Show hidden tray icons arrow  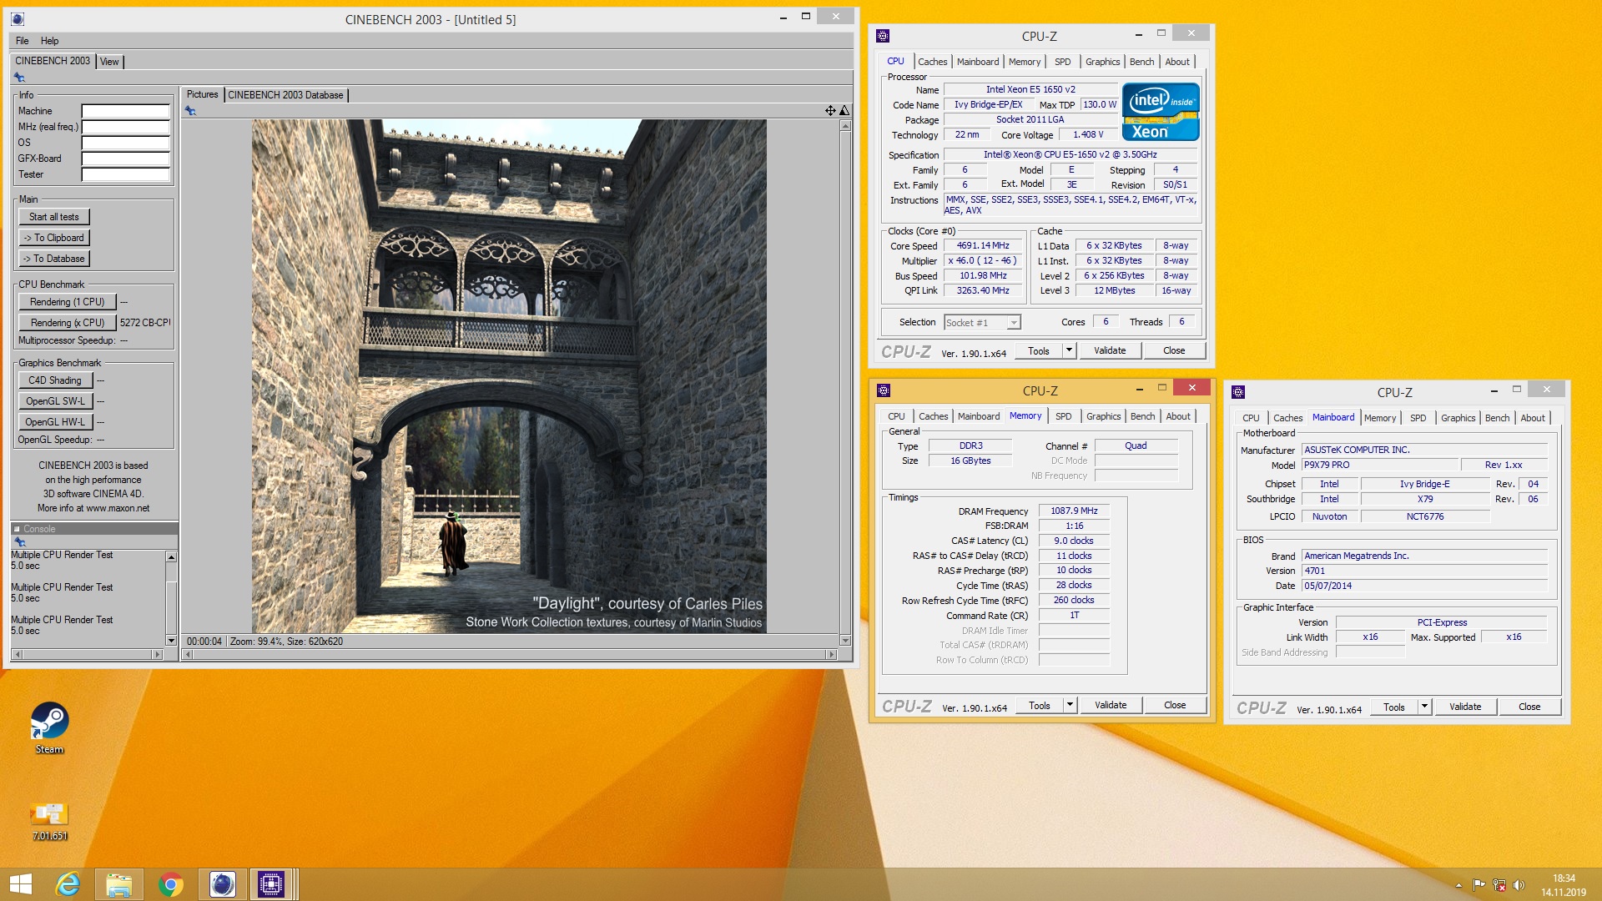tap(1458, 885)
